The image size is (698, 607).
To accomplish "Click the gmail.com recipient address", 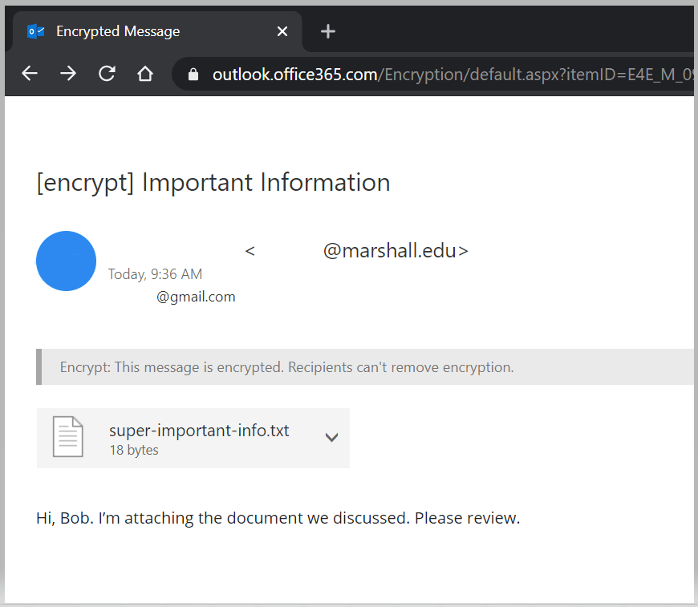I will click(196, 296).
